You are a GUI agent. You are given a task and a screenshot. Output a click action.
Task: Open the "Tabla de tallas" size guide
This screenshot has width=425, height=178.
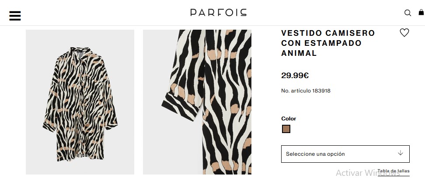coord(394,171)
